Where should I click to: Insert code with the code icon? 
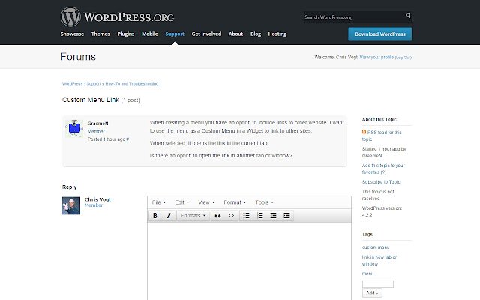point(231,216)
